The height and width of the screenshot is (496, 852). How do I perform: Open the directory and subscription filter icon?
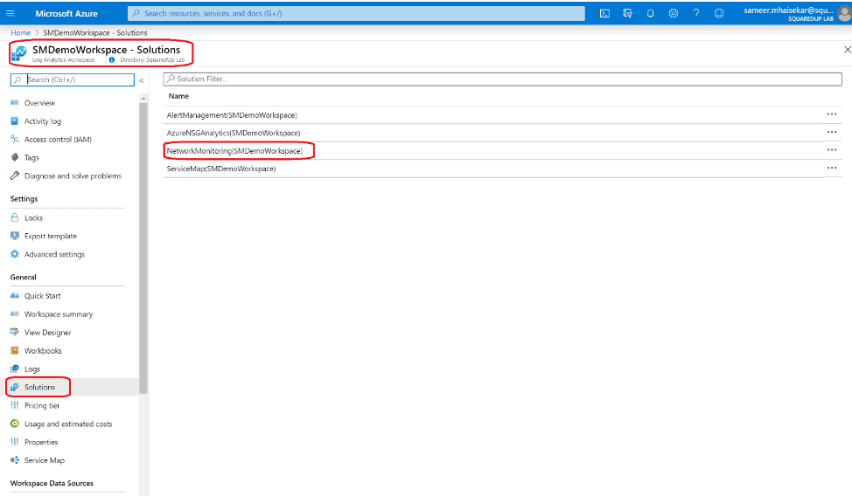(627, 13)
